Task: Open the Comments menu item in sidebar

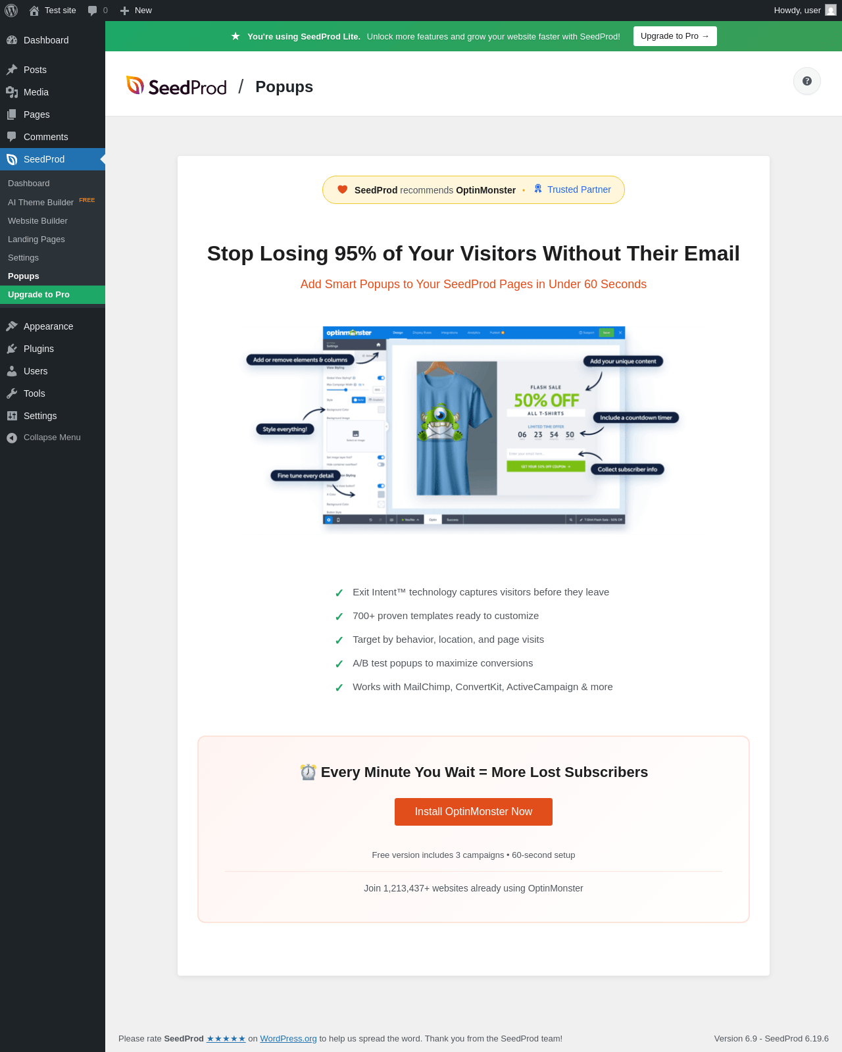Action: (x=53, y=137)
